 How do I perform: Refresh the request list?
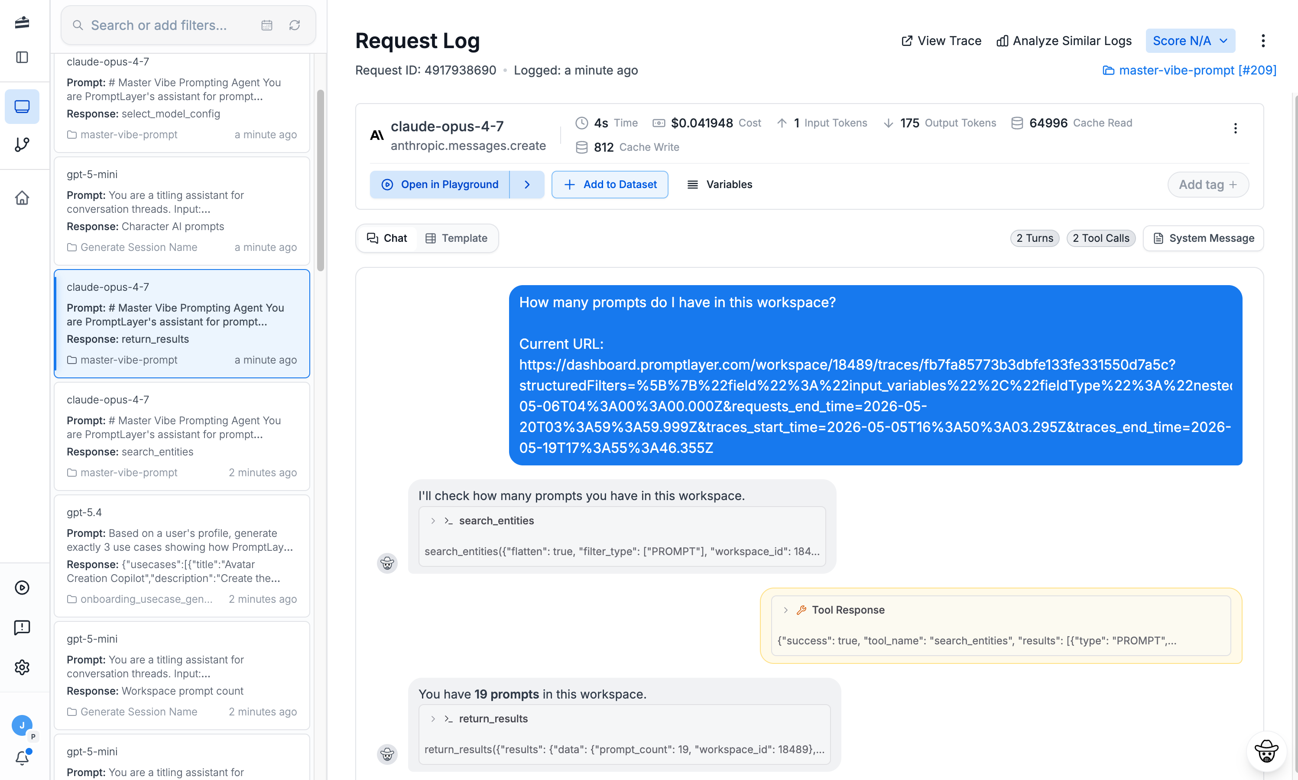294,25
